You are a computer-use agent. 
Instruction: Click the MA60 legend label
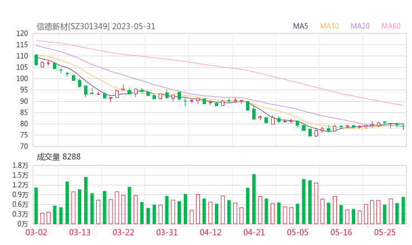point(391,26)
